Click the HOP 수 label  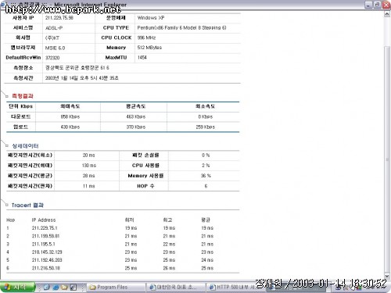tap(145, 186)
